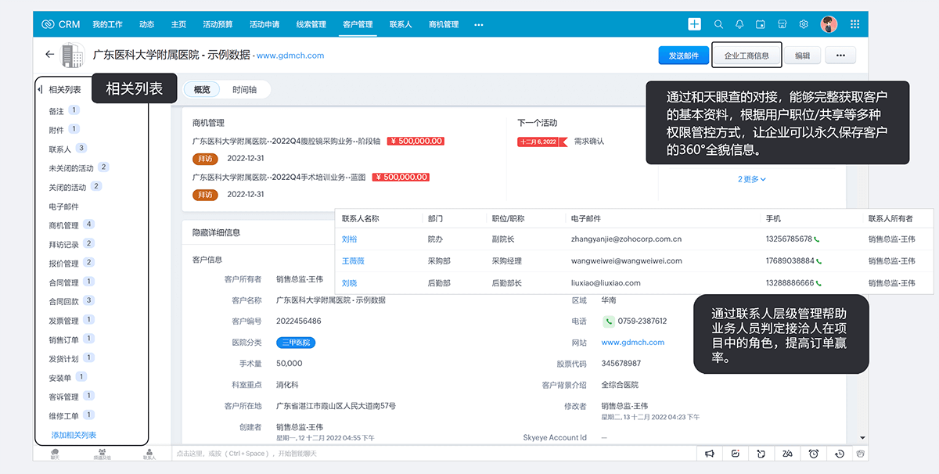Open the search magnifier icon
This screenshot has height=474, width=939.
tap(718, 24)
